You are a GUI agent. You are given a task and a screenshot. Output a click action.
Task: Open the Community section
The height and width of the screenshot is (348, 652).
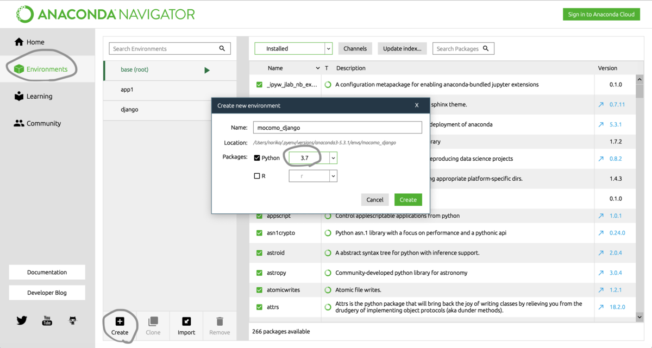(x=37, y=123)
